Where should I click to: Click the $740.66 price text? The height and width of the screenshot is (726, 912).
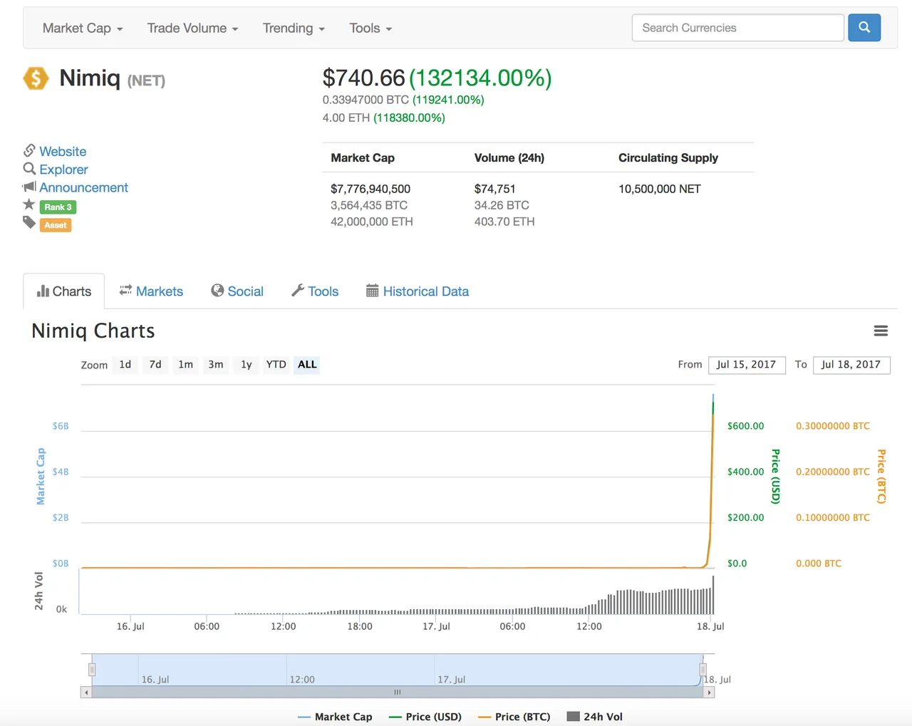(x=363, y=78)
